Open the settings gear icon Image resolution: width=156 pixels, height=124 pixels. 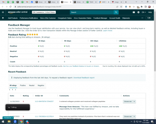139,12
